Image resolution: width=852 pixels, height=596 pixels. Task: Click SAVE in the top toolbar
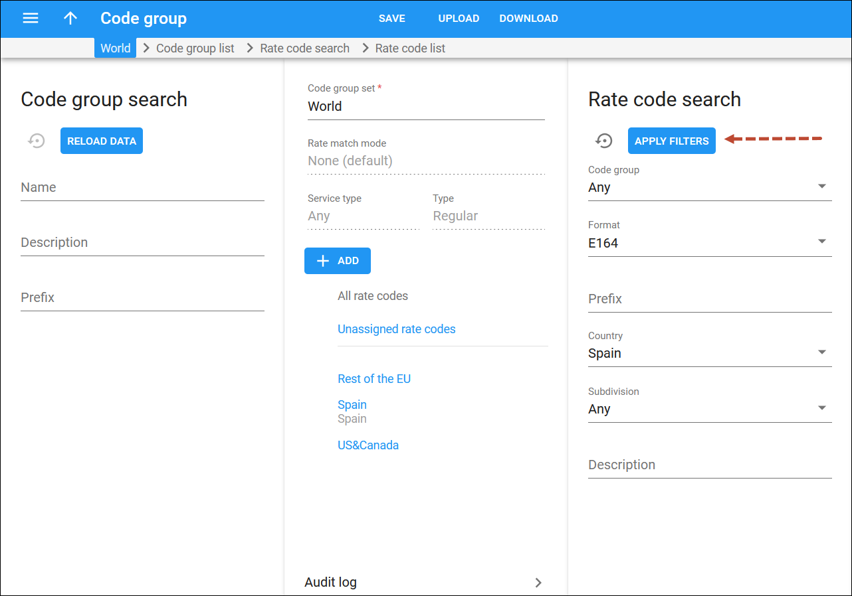(392, 19)
